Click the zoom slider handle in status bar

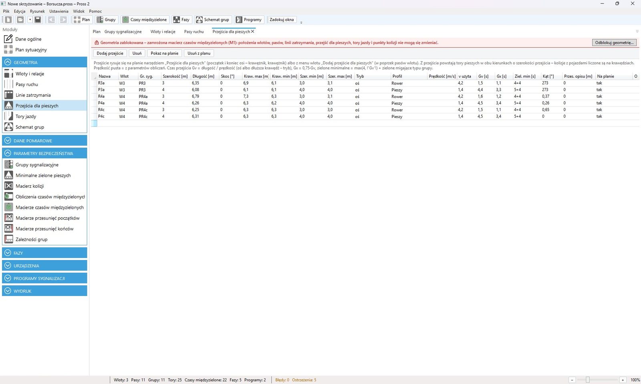pos(588,380)
